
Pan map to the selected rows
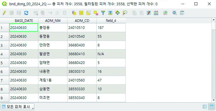click(118, 13)
